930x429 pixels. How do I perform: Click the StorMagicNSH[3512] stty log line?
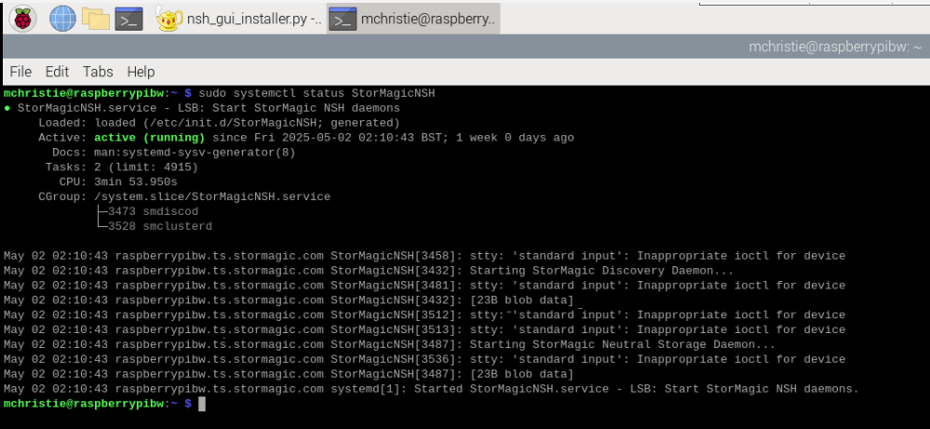(425, 315)
